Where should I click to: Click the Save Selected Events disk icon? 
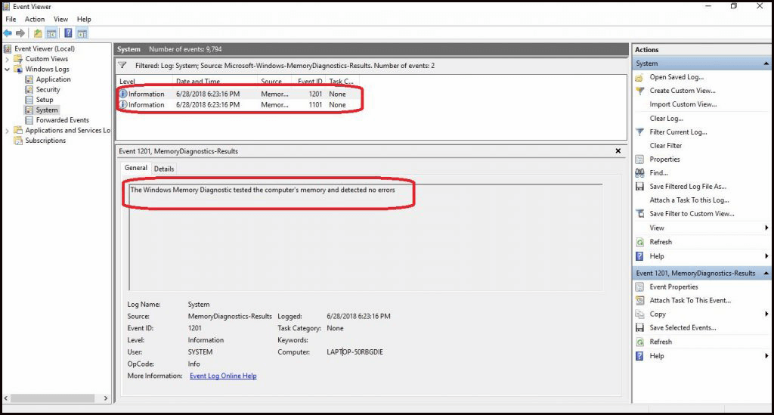pos(639,327)
